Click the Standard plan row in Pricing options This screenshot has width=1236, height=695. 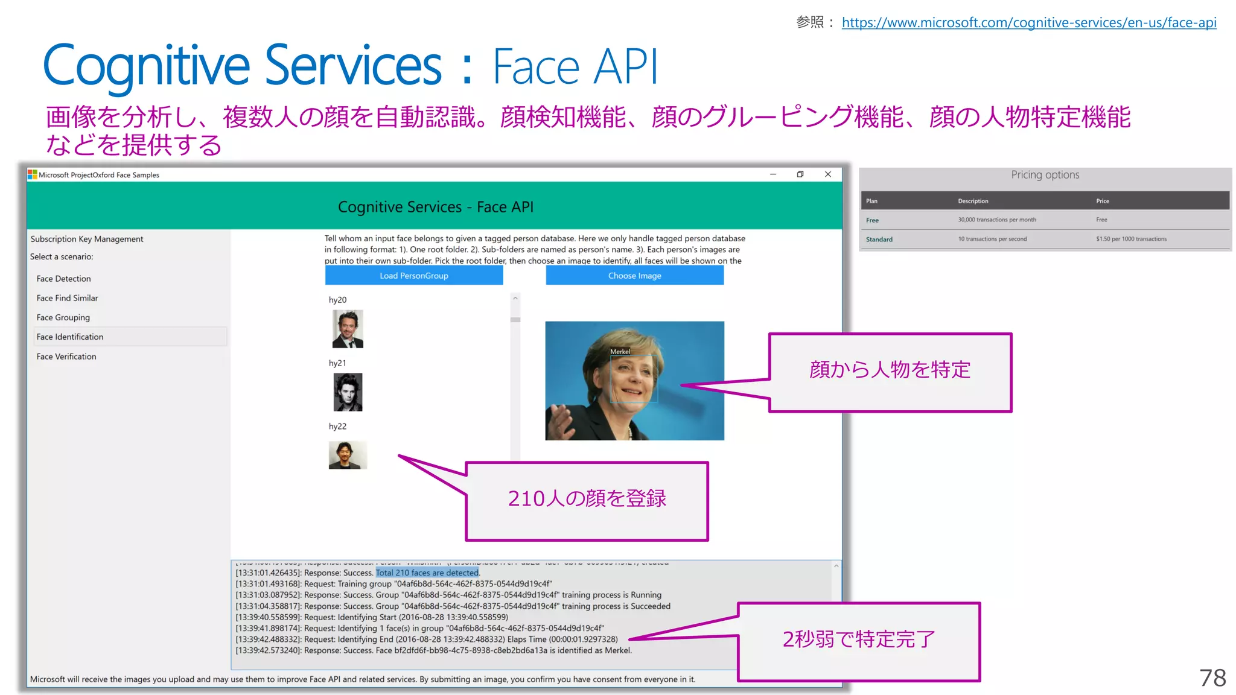pyautogui.click(x=1045, y=240)
